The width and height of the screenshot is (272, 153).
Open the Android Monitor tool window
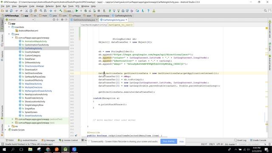[x=28, y=140]
